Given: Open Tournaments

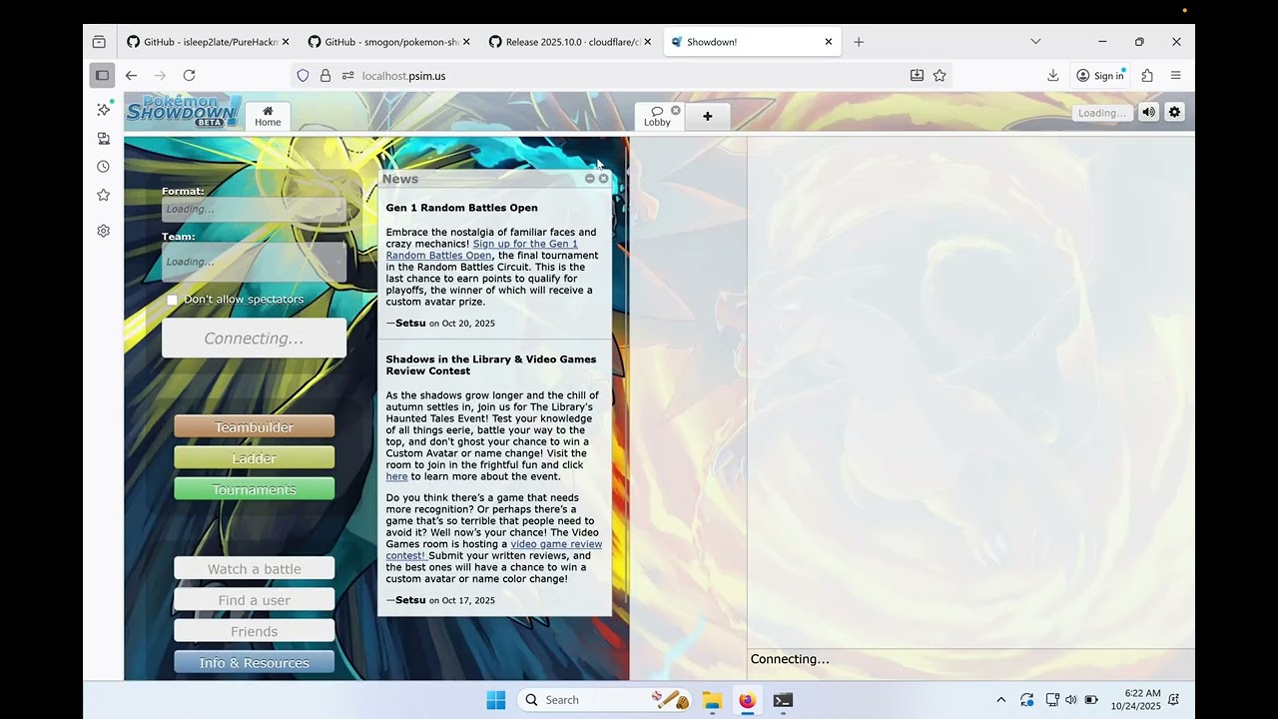Looking at the screenshot, I should pos(254,489).
